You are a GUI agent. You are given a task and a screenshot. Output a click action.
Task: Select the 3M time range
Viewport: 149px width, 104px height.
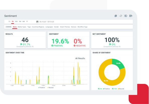coord(20,22)
